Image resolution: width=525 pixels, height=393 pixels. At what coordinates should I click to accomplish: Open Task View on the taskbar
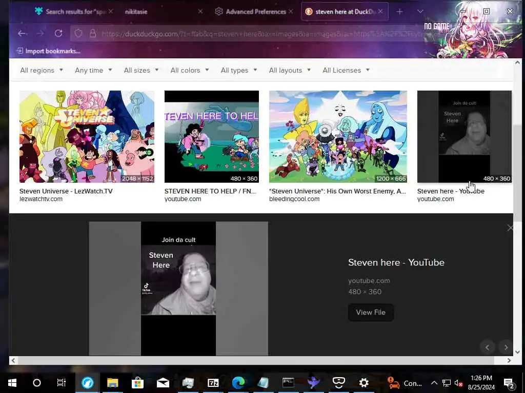(x=62, y=383)
